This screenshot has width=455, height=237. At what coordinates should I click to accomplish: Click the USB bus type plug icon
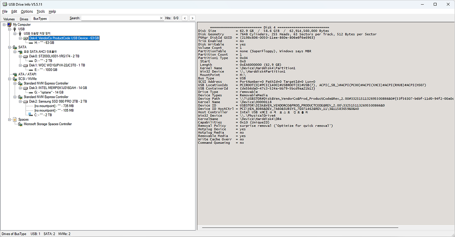(x=15, y=29)
